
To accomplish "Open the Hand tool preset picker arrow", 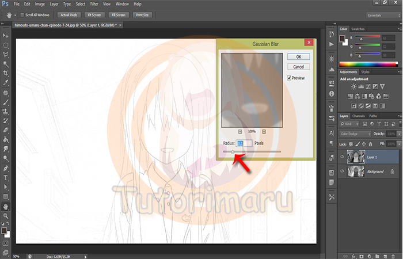I will click(x=15, y=15).
